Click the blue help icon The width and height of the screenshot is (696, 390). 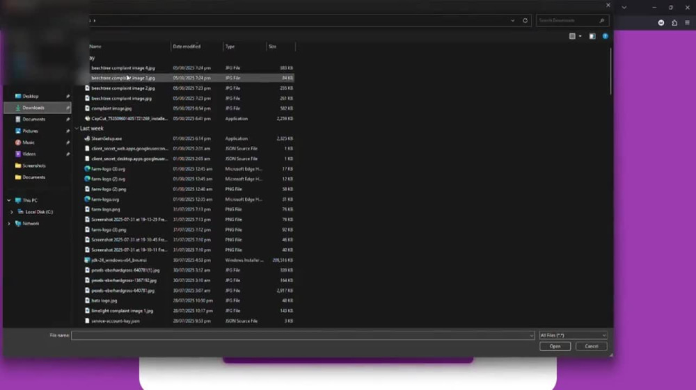point(605,36)
